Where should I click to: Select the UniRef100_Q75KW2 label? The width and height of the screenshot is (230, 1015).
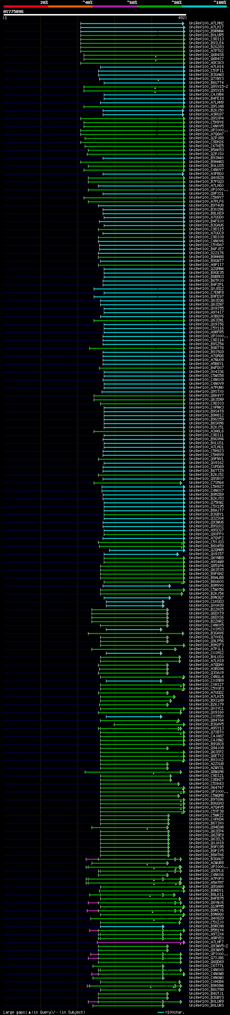pyautogui.click(x=206, y=502)
